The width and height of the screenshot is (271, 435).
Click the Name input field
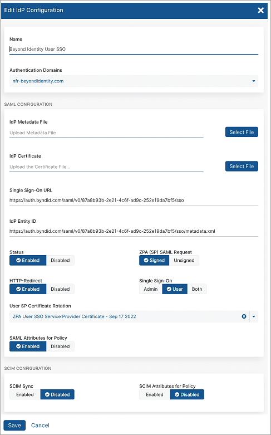pyautogui.click(x=134, y=49)
